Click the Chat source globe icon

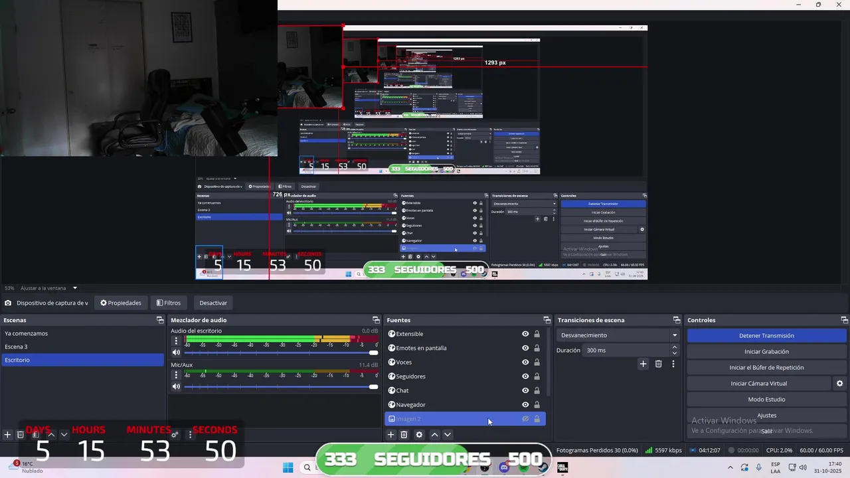[x=392, y=390]
